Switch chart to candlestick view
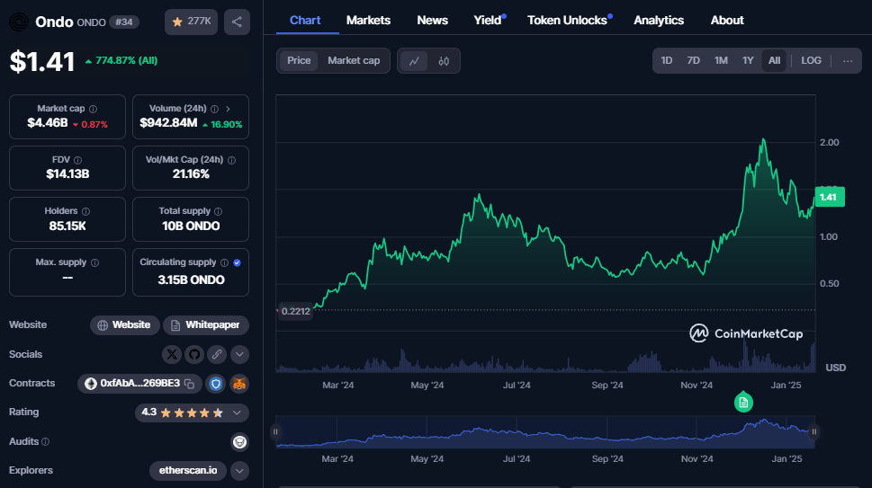The height and width of the screenshot is (488, 872). [444, 61]
